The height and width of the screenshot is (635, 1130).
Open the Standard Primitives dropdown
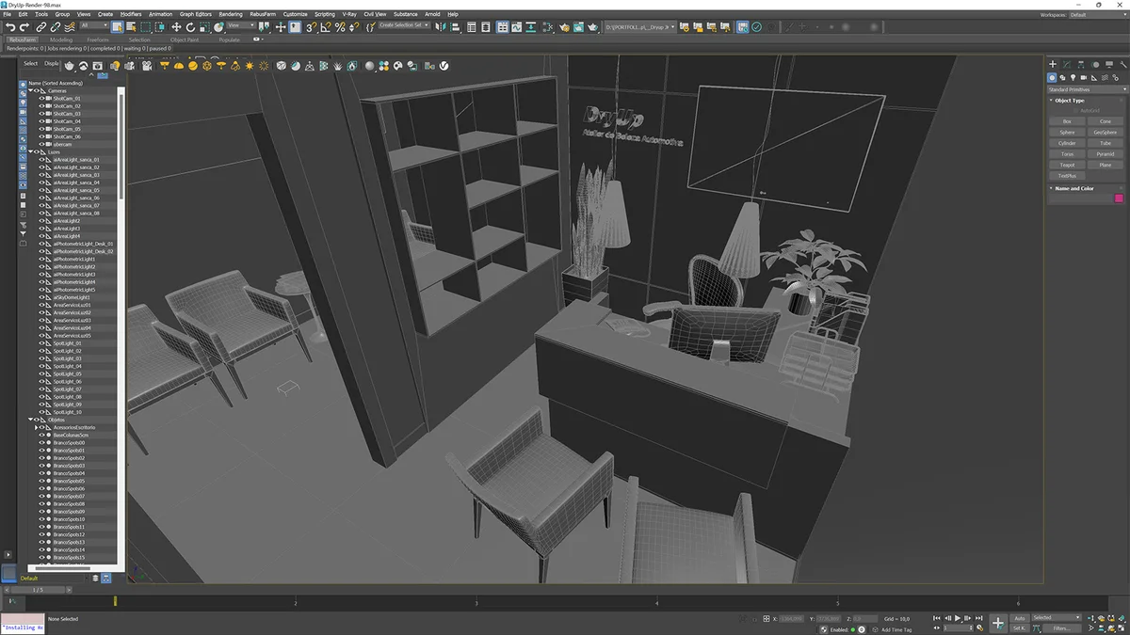pos(1086,89)
